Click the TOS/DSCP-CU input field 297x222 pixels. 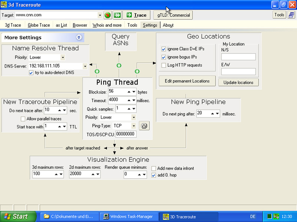click(126, 134)
